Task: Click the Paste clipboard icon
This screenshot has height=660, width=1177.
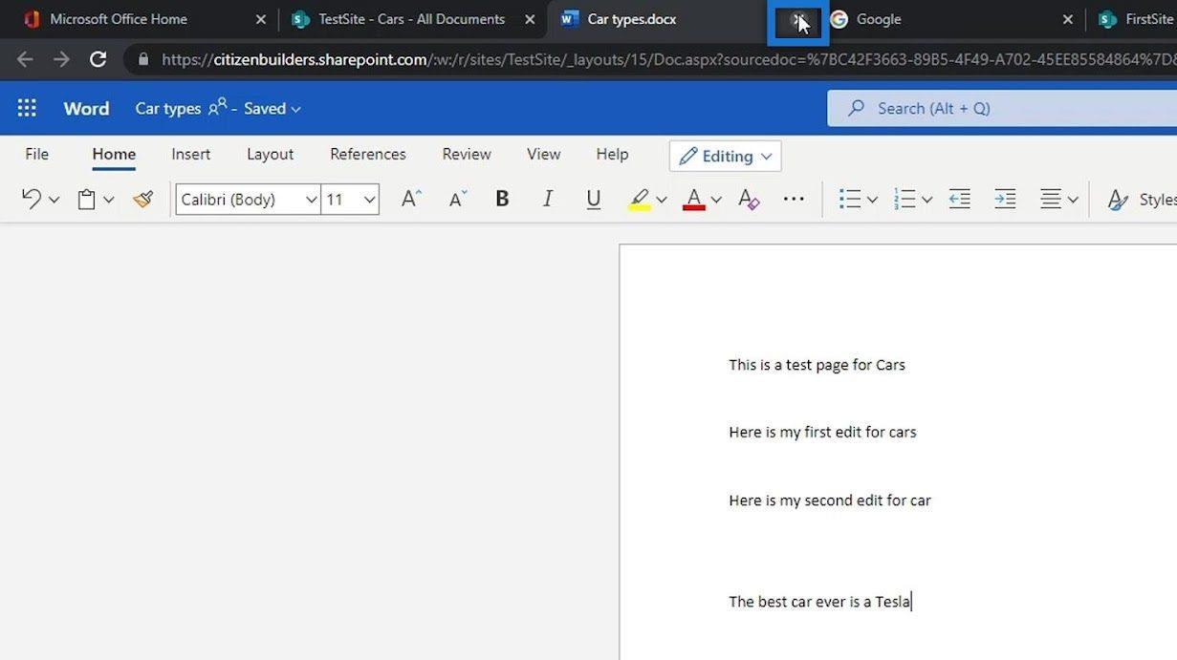Action: [x=86, y=199]
